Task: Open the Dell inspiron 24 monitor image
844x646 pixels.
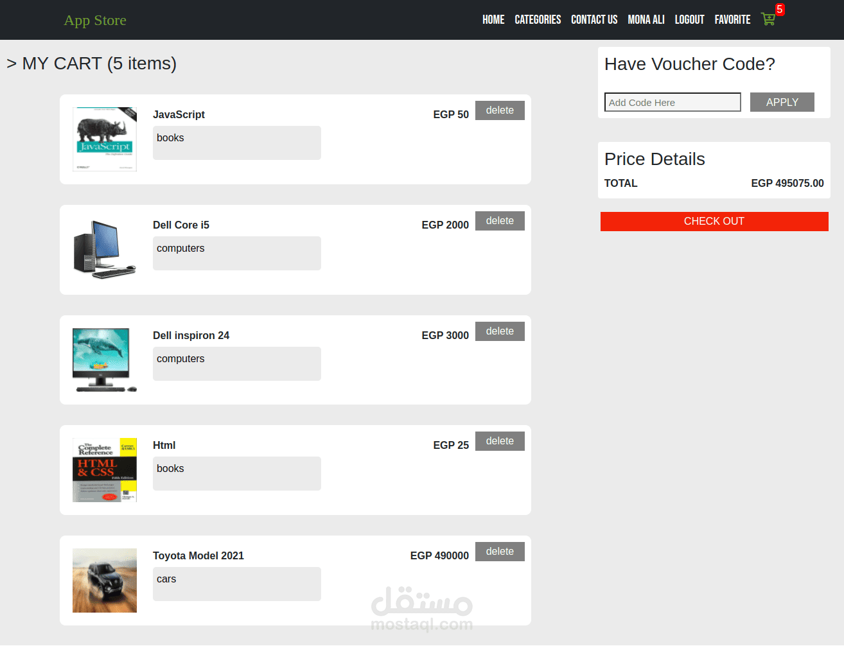Action: (x=105, y=360)
